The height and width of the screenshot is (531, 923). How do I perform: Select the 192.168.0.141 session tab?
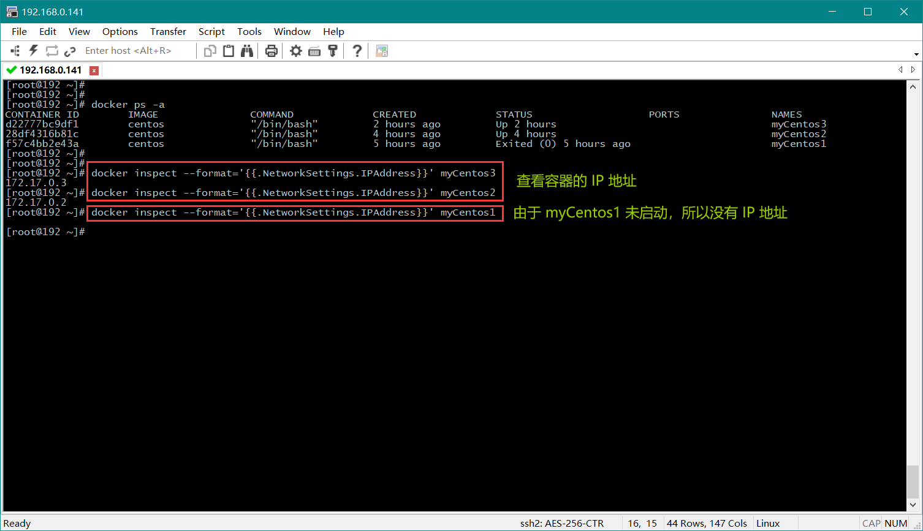[50, 70]
